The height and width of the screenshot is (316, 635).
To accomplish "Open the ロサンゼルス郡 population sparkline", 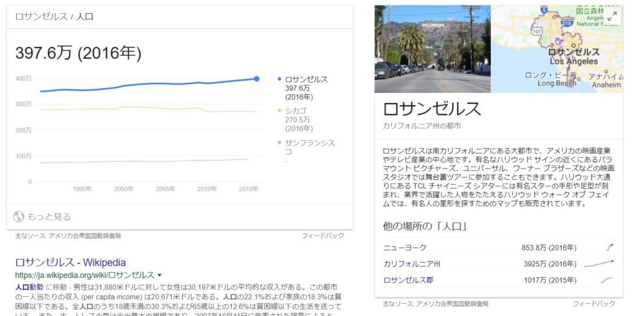I will pos(606,280).
